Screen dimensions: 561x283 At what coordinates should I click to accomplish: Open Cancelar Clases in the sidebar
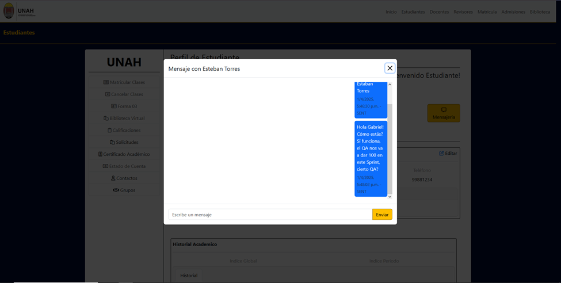(x=124, y=94)
